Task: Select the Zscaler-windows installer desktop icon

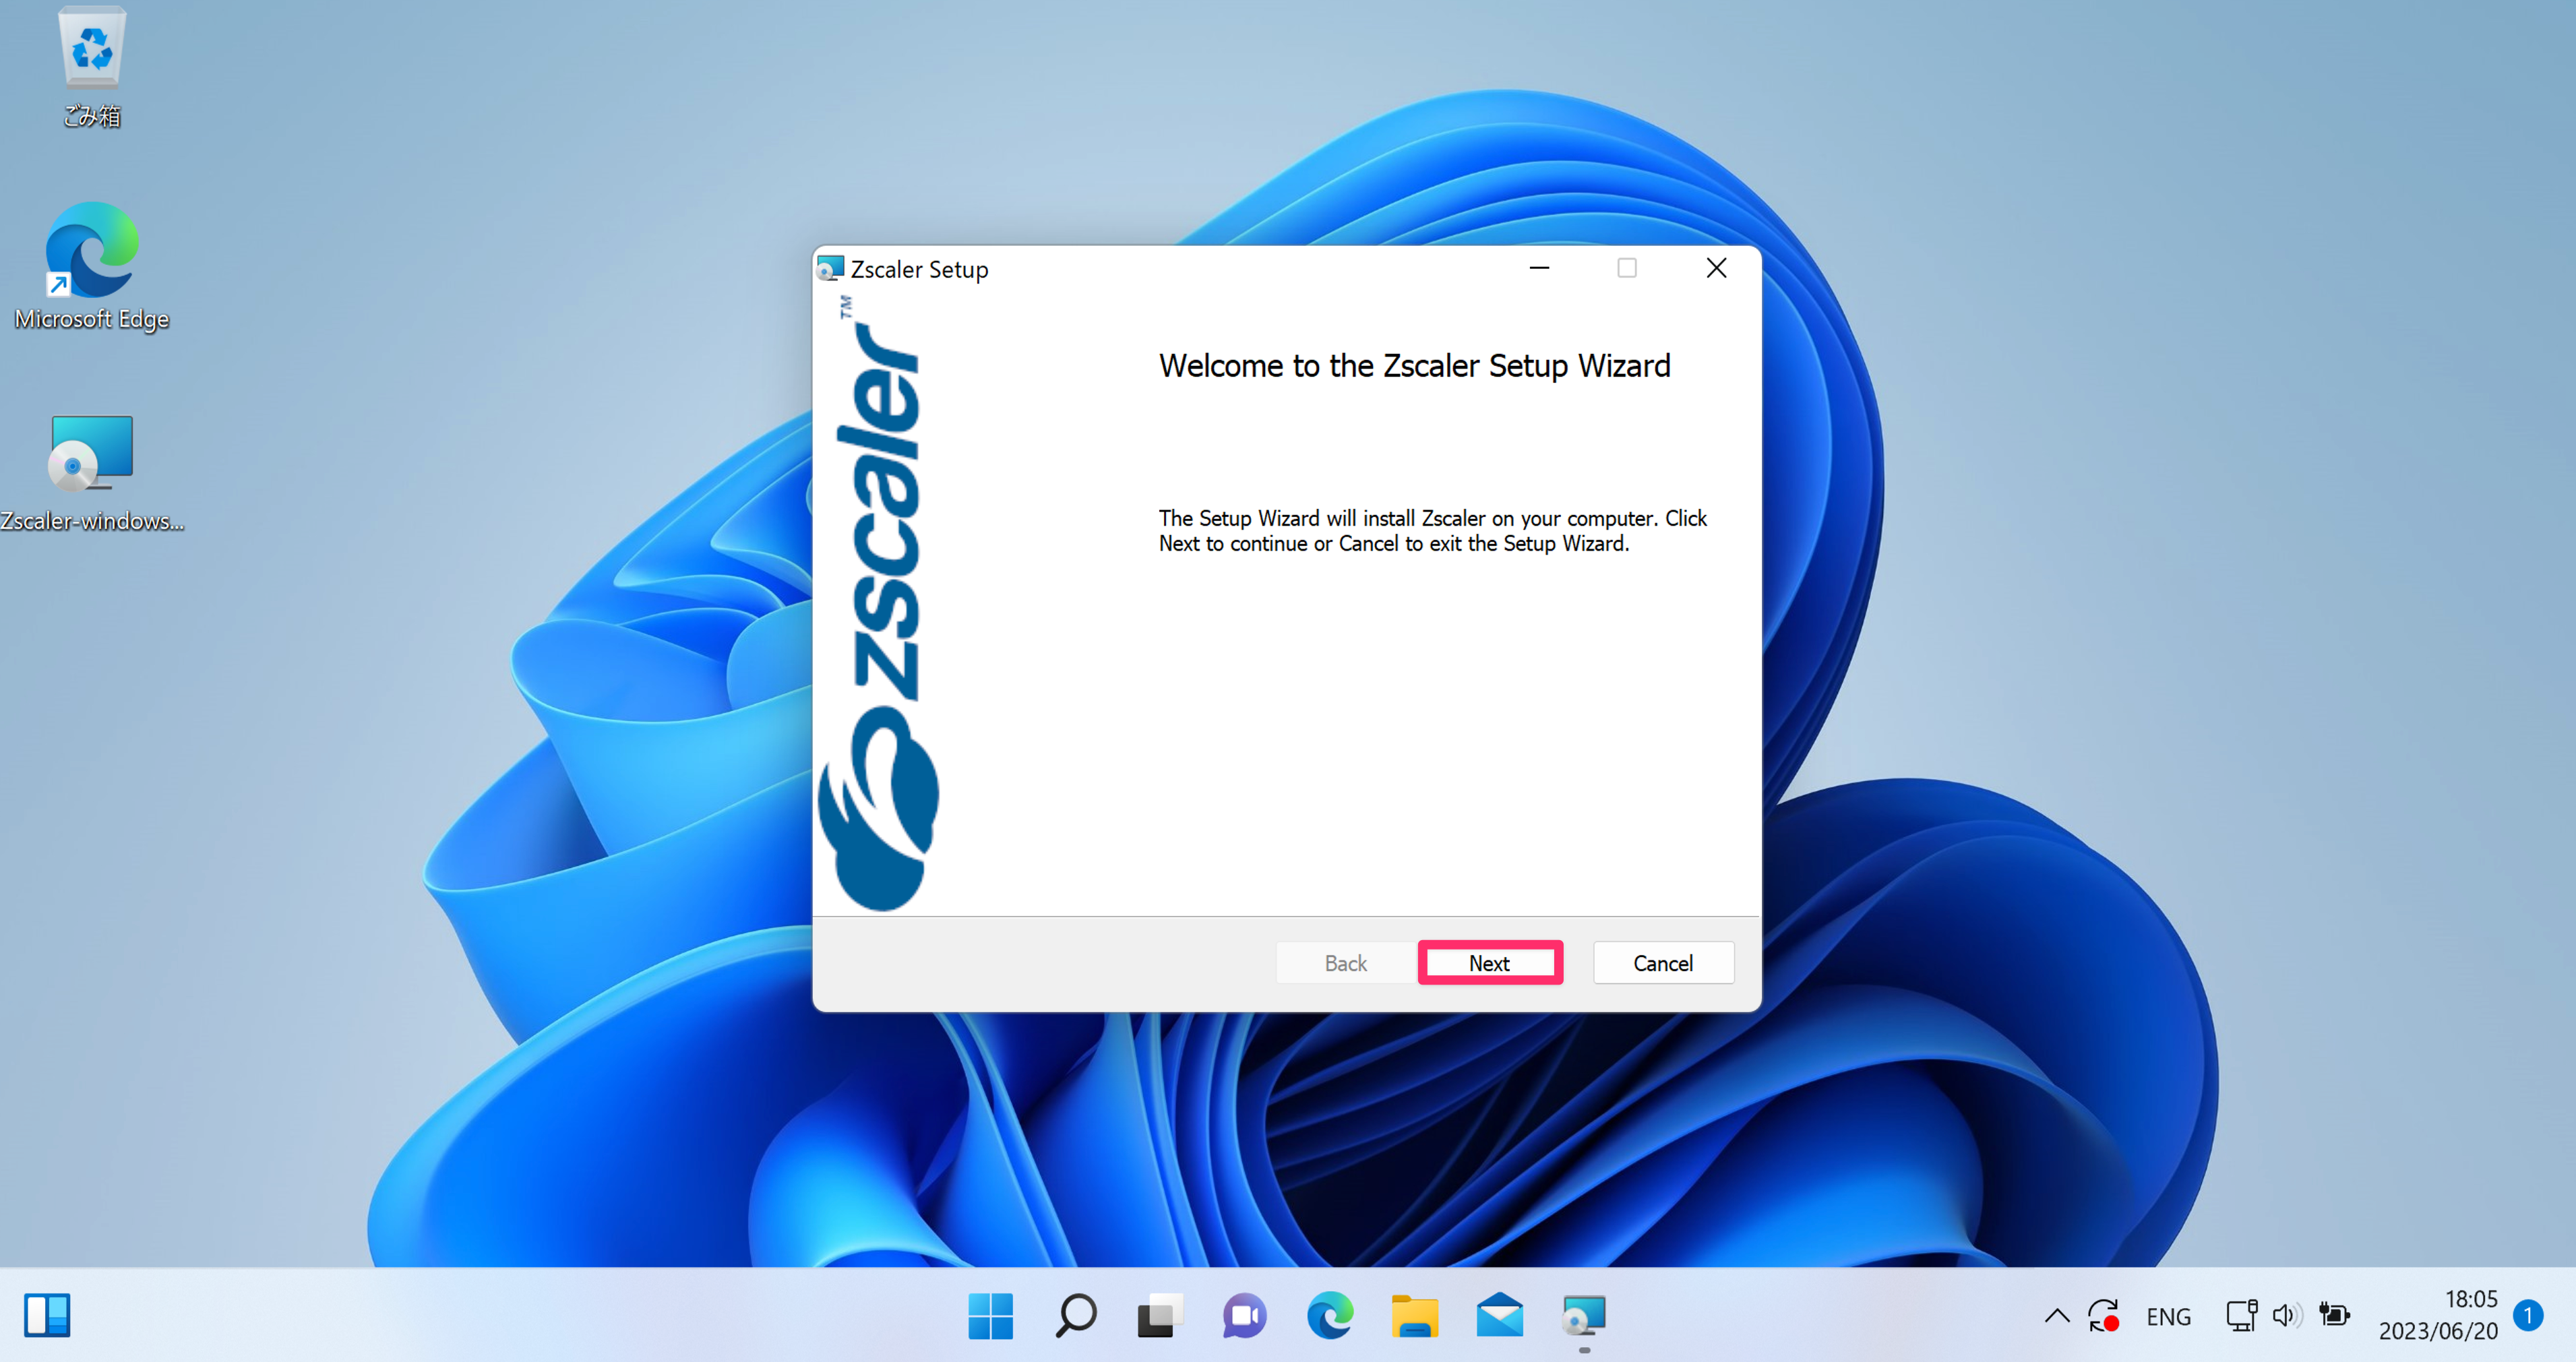Action: coord(91,473)
